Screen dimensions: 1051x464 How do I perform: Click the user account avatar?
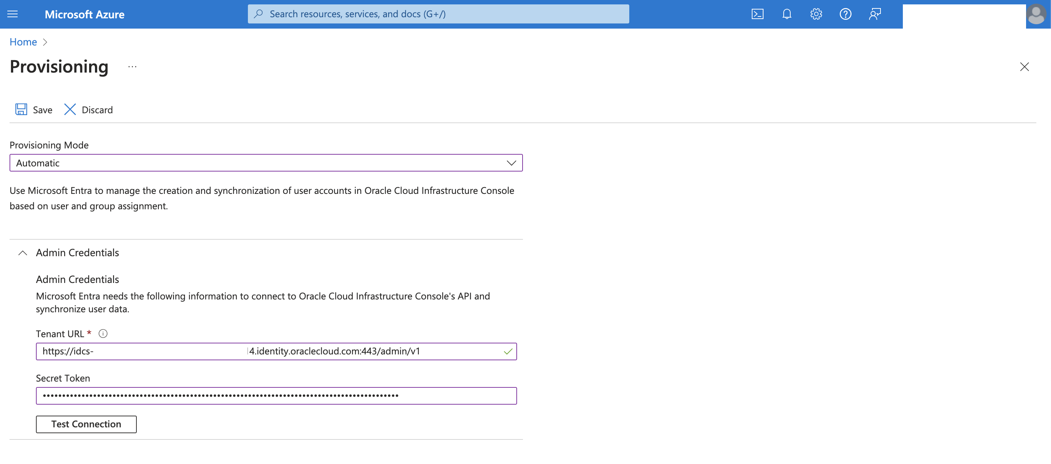click(x=1036, y=14)
